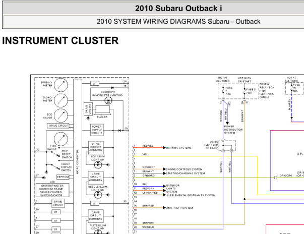Click the FUSE 5 7.5A label

[251, 91]
